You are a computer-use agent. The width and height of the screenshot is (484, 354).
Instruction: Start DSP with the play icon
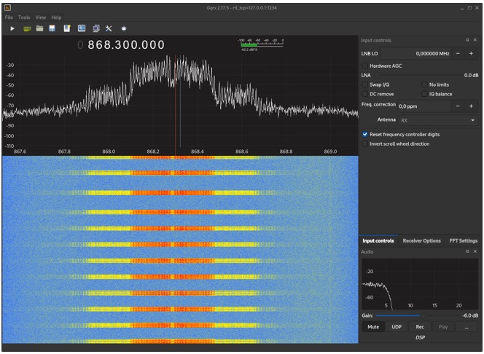click(12, 28)
